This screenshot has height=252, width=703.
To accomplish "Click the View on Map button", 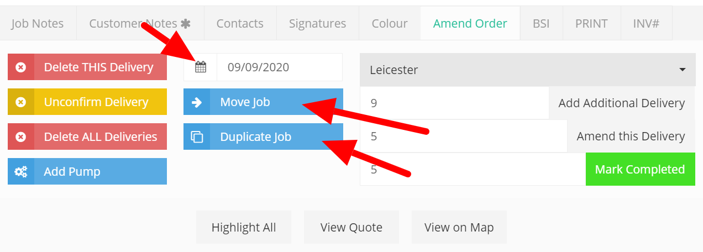I will coord(459,227).
